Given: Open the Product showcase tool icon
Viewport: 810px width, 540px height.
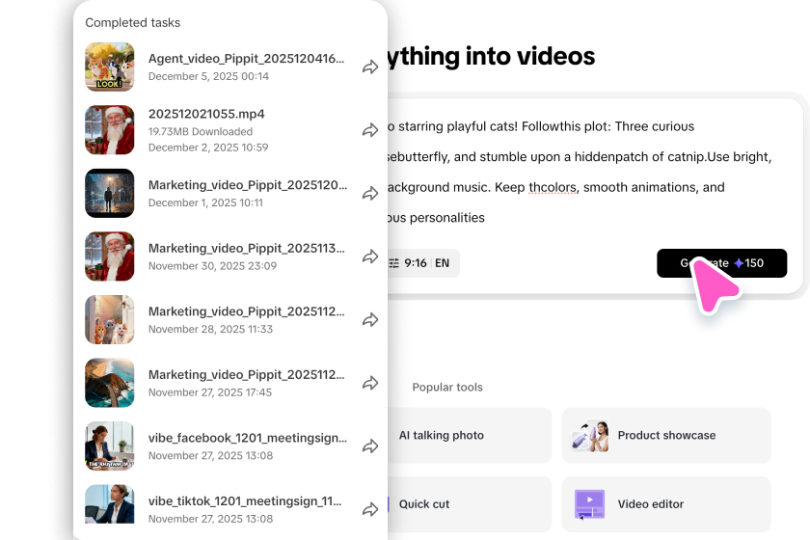Looking at the screenshot, I should coord(590,435).
